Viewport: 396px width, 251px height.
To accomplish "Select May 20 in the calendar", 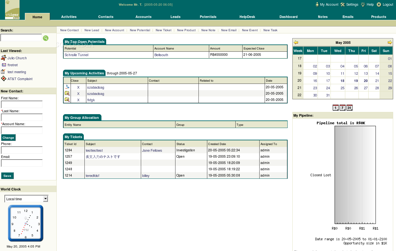I will [365, 81].
